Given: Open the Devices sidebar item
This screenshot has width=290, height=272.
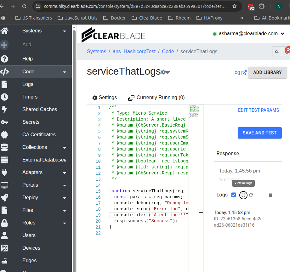Looking at the screenshot, I should [x=31, y=248].
